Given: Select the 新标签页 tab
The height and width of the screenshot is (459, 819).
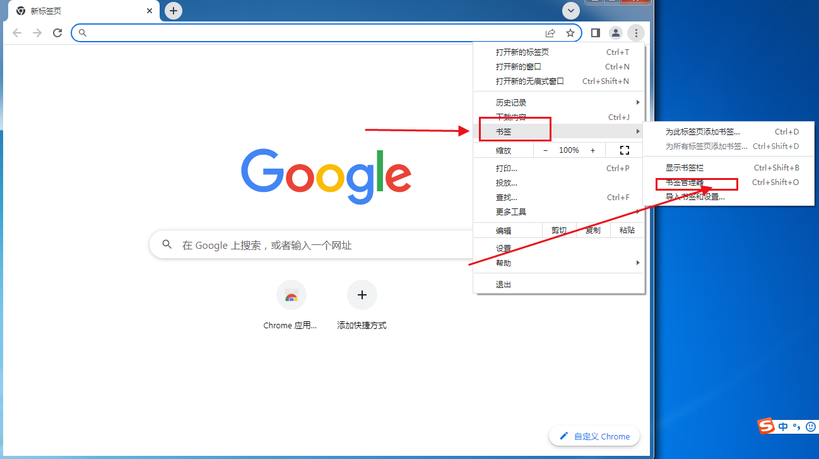Looking at the screenshot, I should (85, 11).
